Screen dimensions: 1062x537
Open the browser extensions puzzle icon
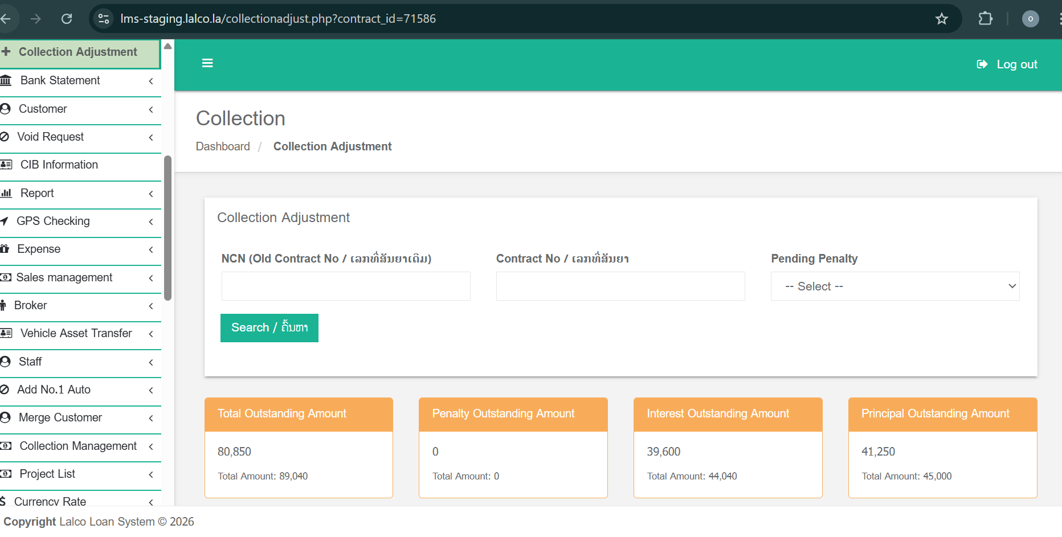[x=985, y=19]
